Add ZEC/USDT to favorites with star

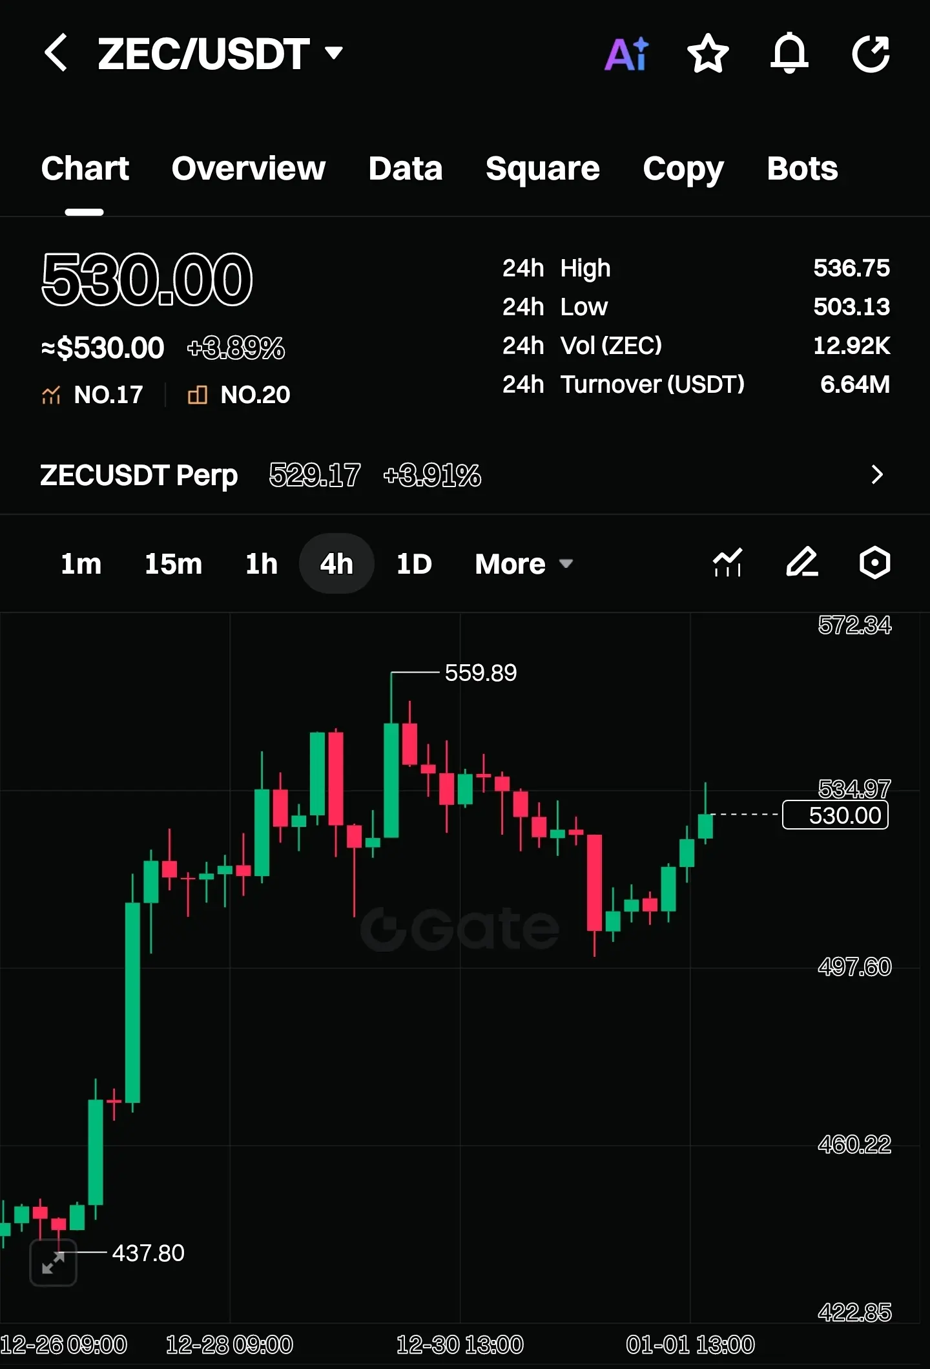pyautogui.click(x=708, y=54)
